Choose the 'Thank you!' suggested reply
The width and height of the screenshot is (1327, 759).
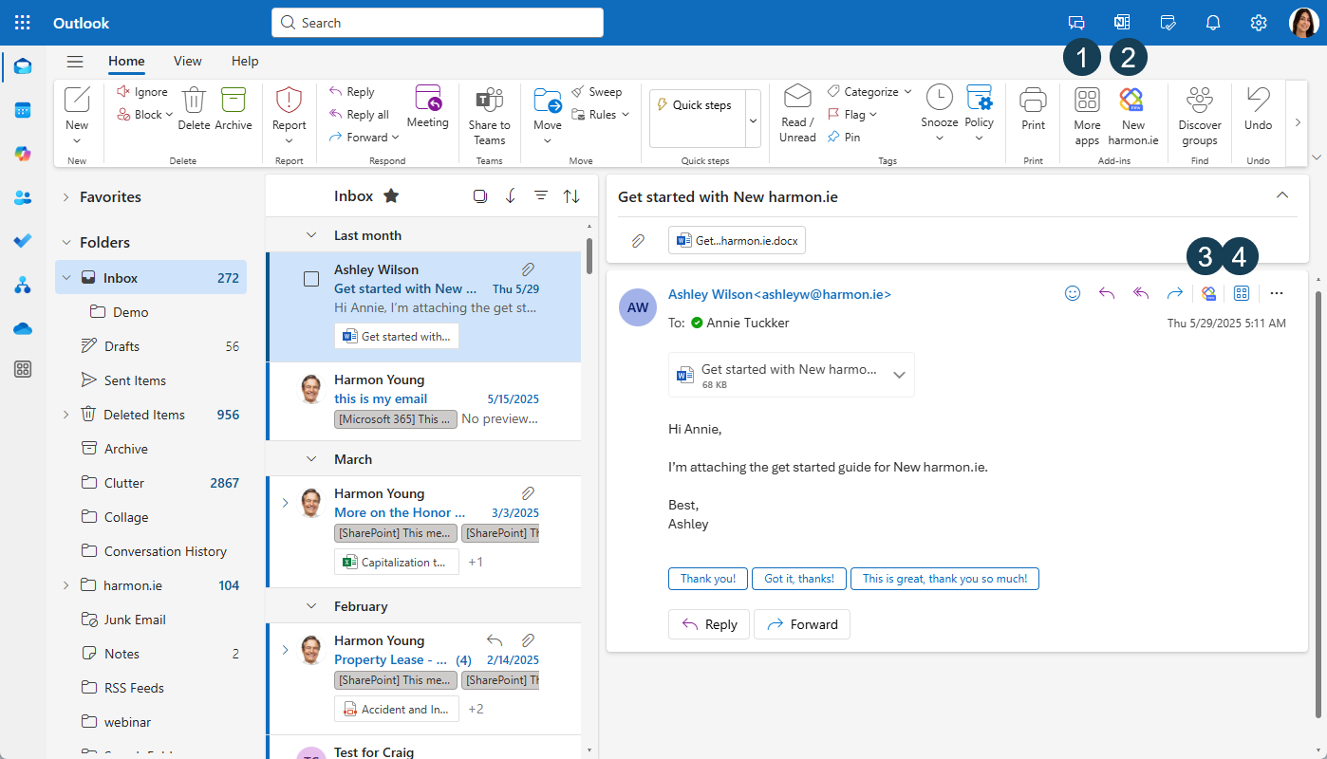[708, 578]
